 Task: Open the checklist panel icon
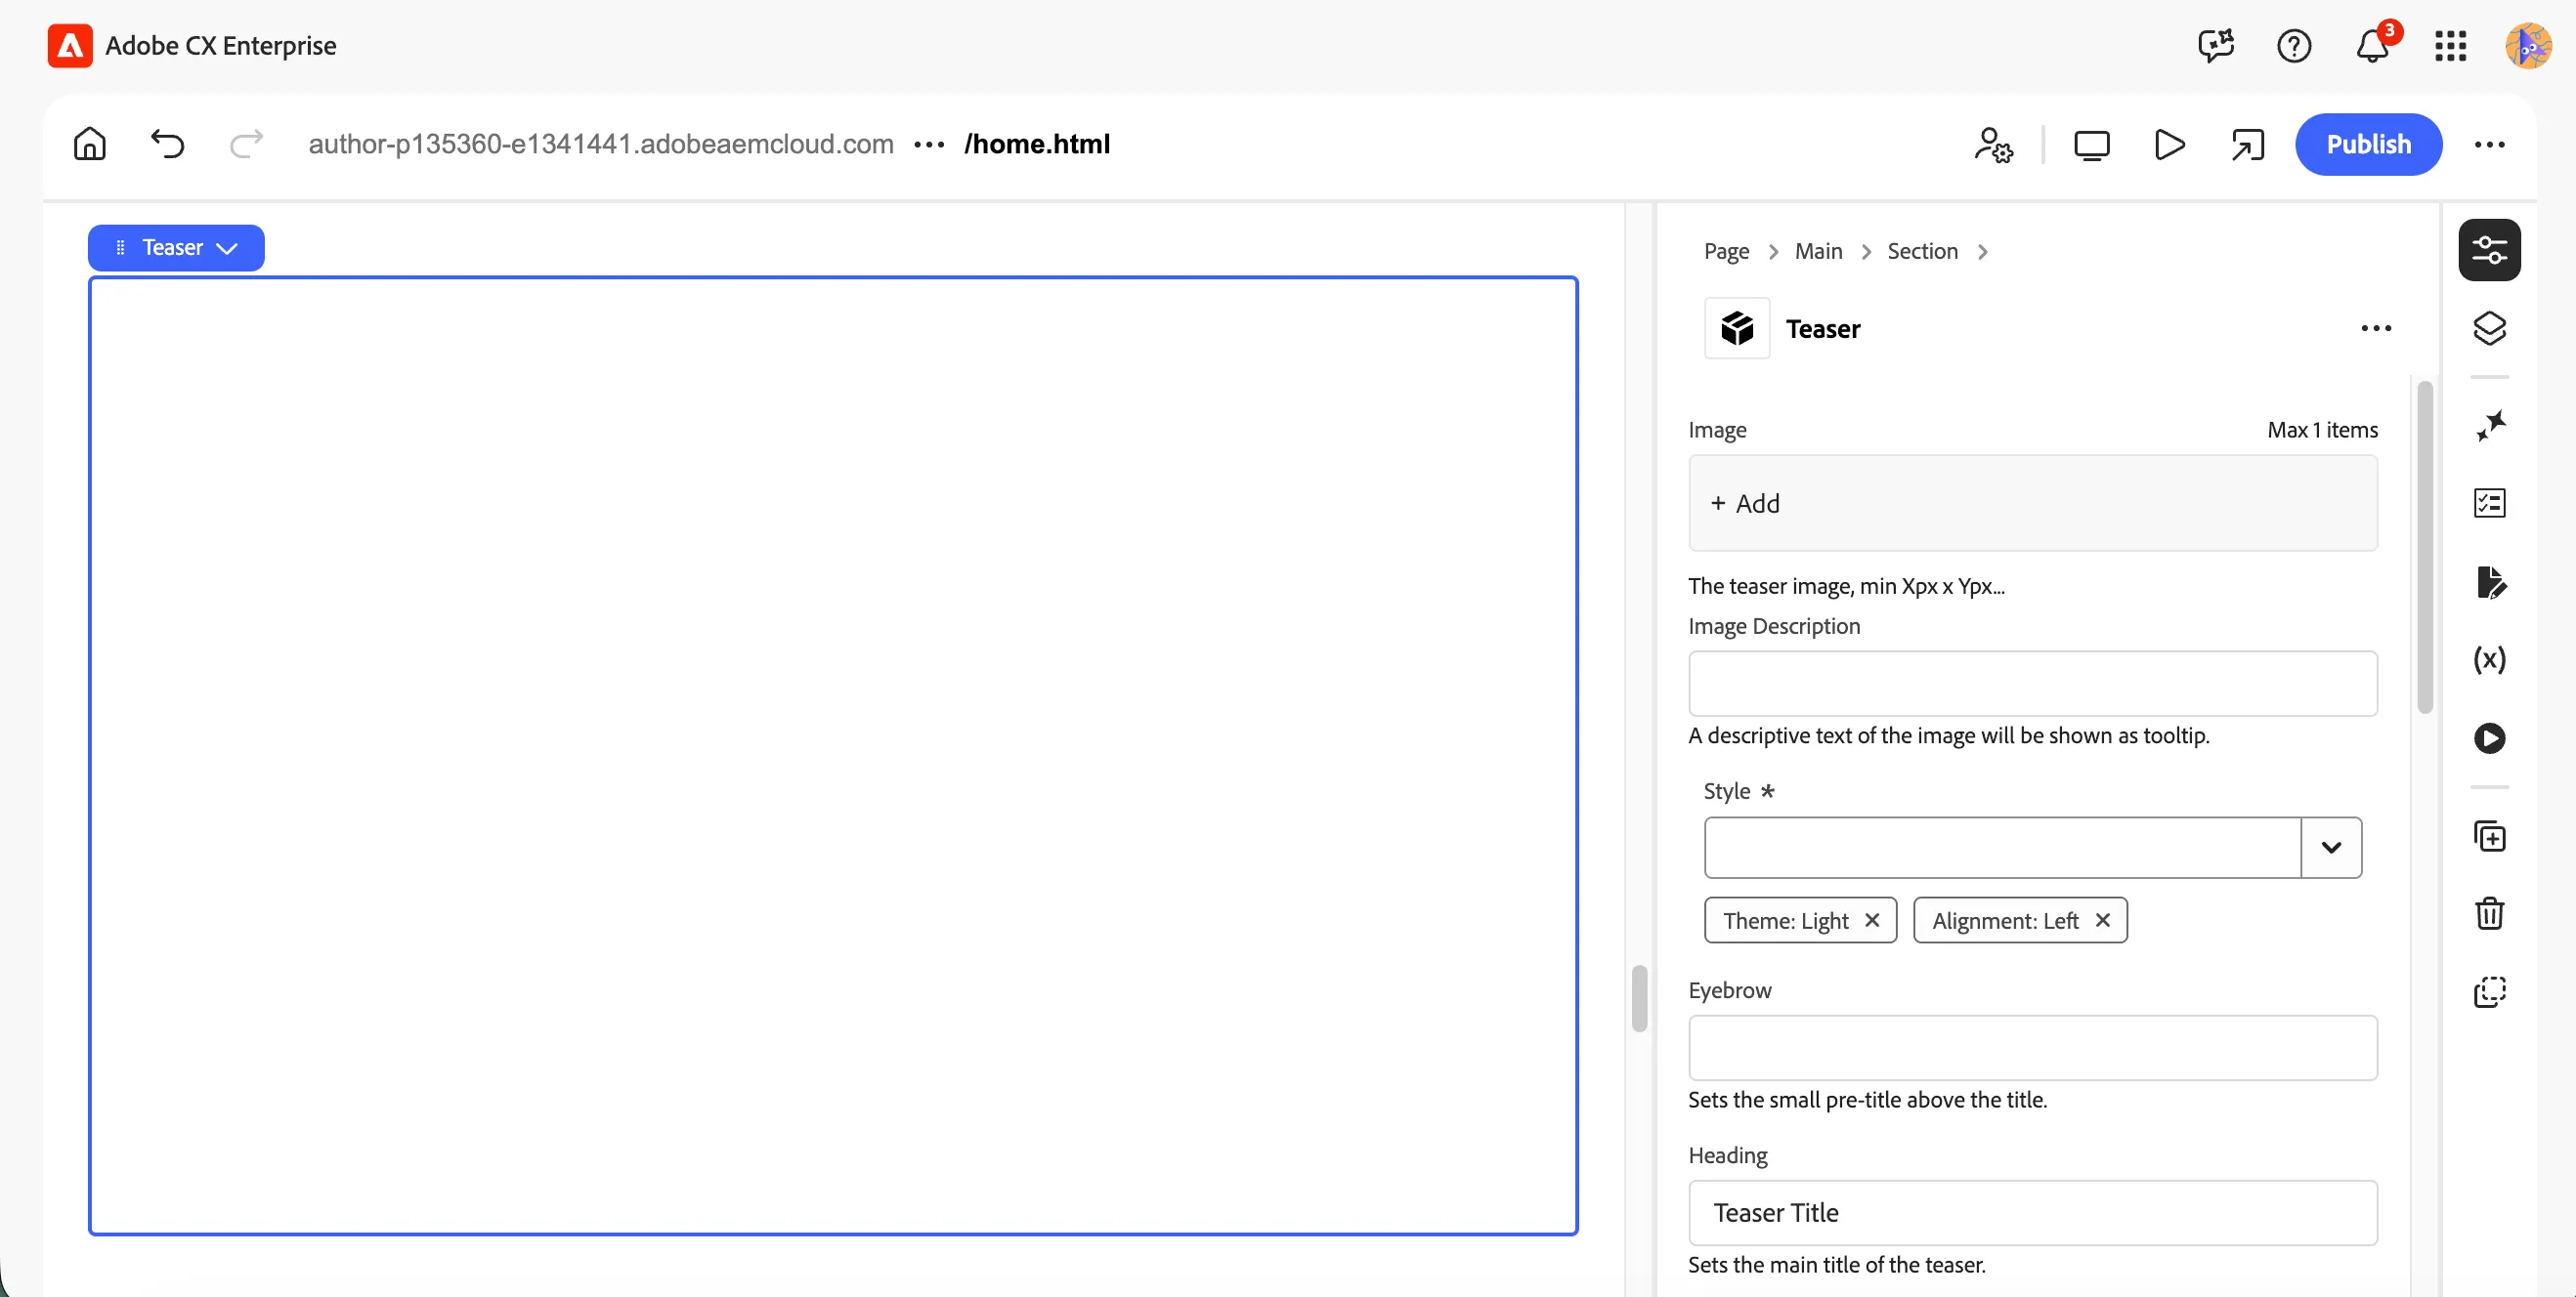2489,503
